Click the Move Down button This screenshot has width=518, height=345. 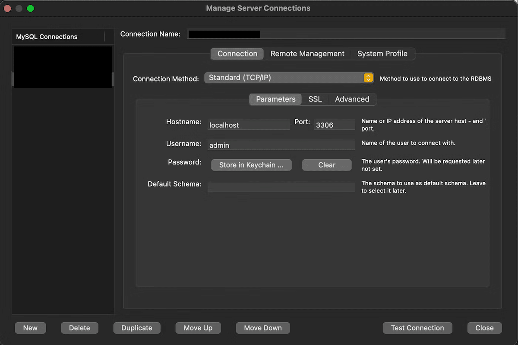coord(263,328)
